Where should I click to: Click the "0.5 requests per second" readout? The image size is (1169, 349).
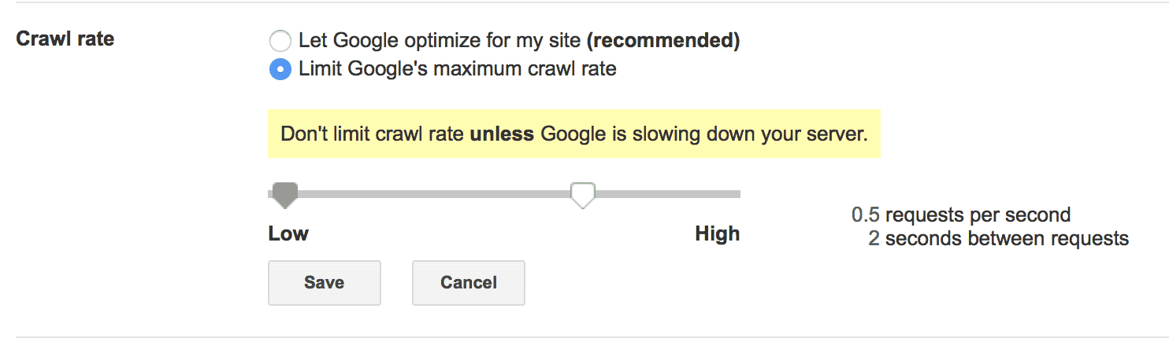click(x=961, y=215)
